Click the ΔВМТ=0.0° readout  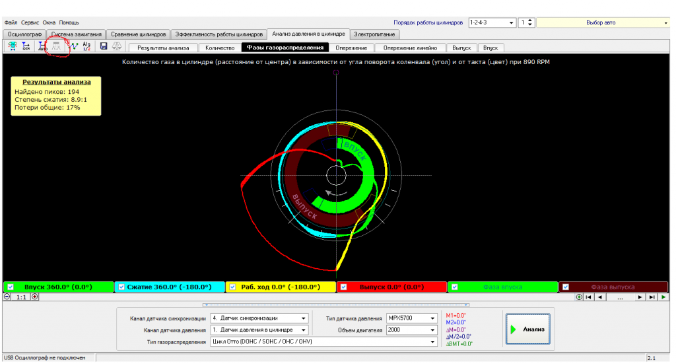pos(459,344)
